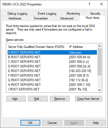
Task: Click the IP Address column header
Action: pyautogui.click(x=82, y=47)
